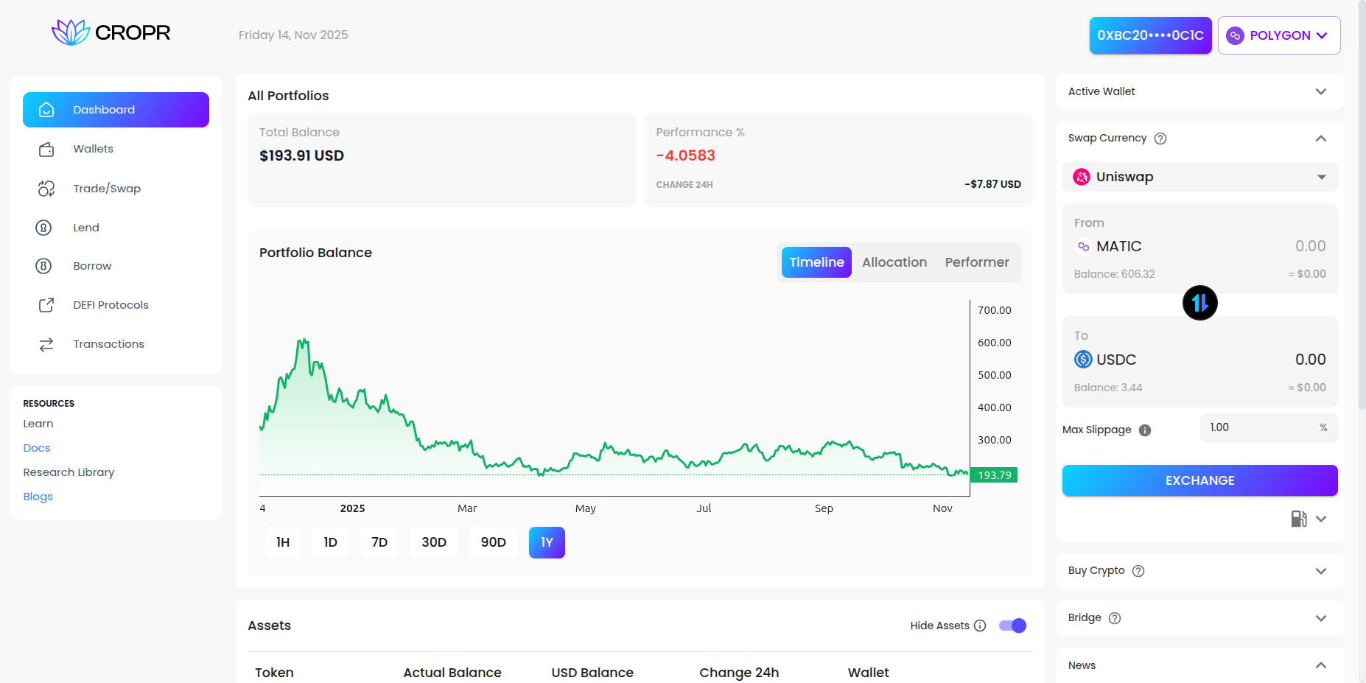Select the 1H time range
This screenshot has width=1366, height=683.
click(283, 543)
